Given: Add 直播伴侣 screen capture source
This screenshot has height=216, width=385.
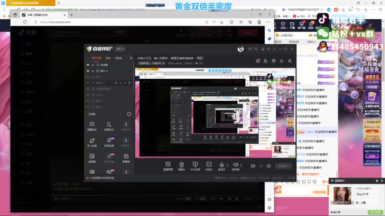Looking at the screenshot, I should pyautogui.click(x=168, y=166).
